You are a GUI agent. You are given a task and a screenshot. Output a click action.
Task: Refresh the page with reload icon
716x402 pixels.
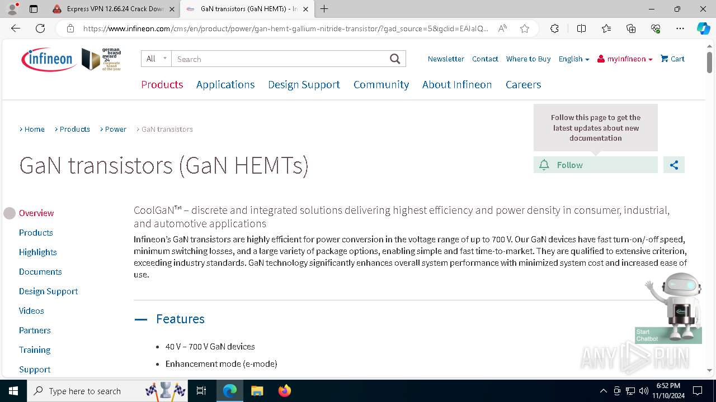coord(40,28)
